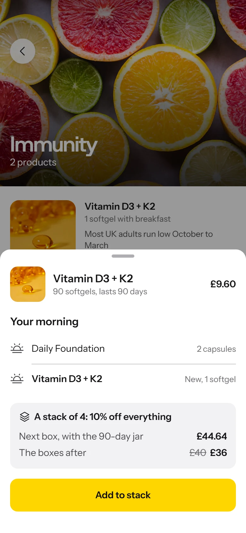Click the £9.60 price label
246x533 pixels.
pos(223,284)
